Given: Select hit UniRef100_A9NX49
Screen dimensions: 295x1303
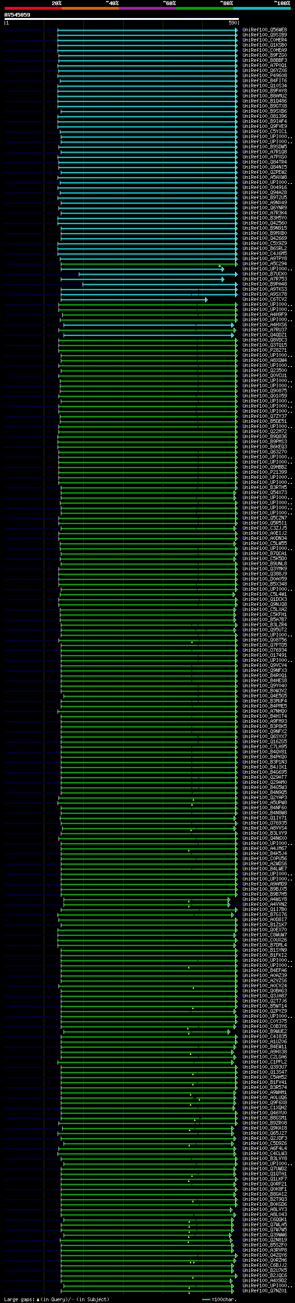Looking at the screenshot, I should click(x=265, y=203).
